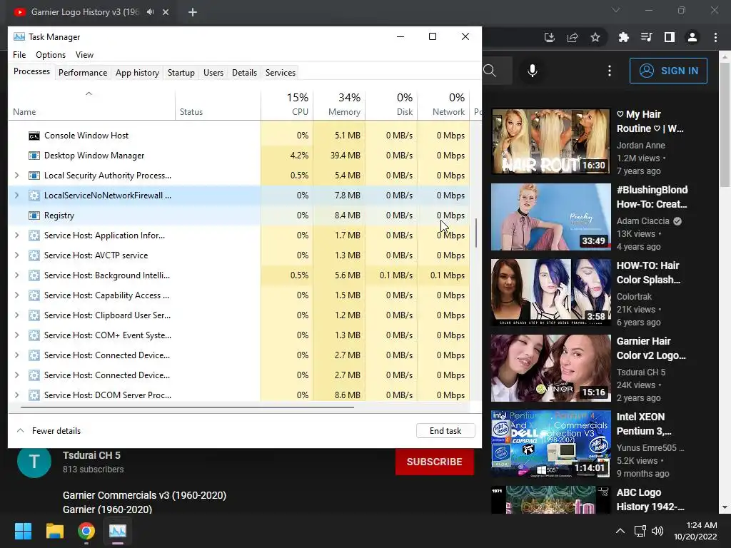Click the Chrome install app icon

[550, 37]
